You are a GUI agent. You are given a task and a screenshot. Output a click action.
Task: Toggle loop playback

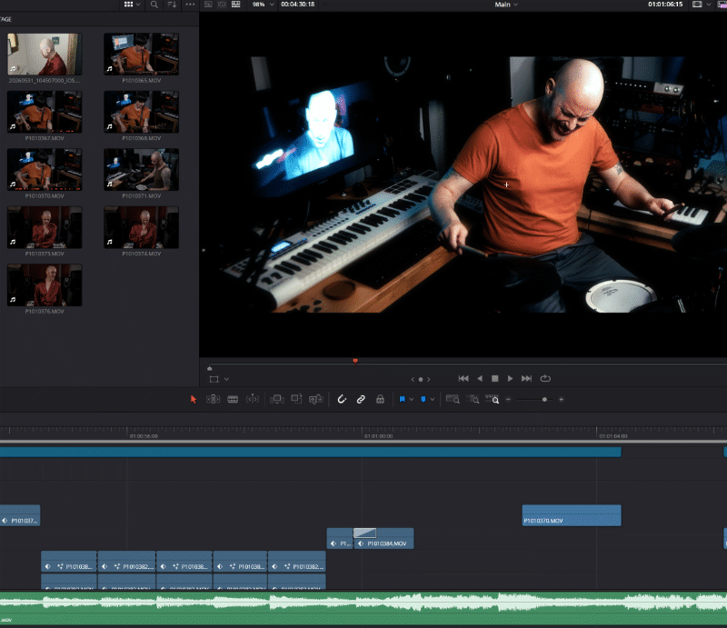coord(545,378)
